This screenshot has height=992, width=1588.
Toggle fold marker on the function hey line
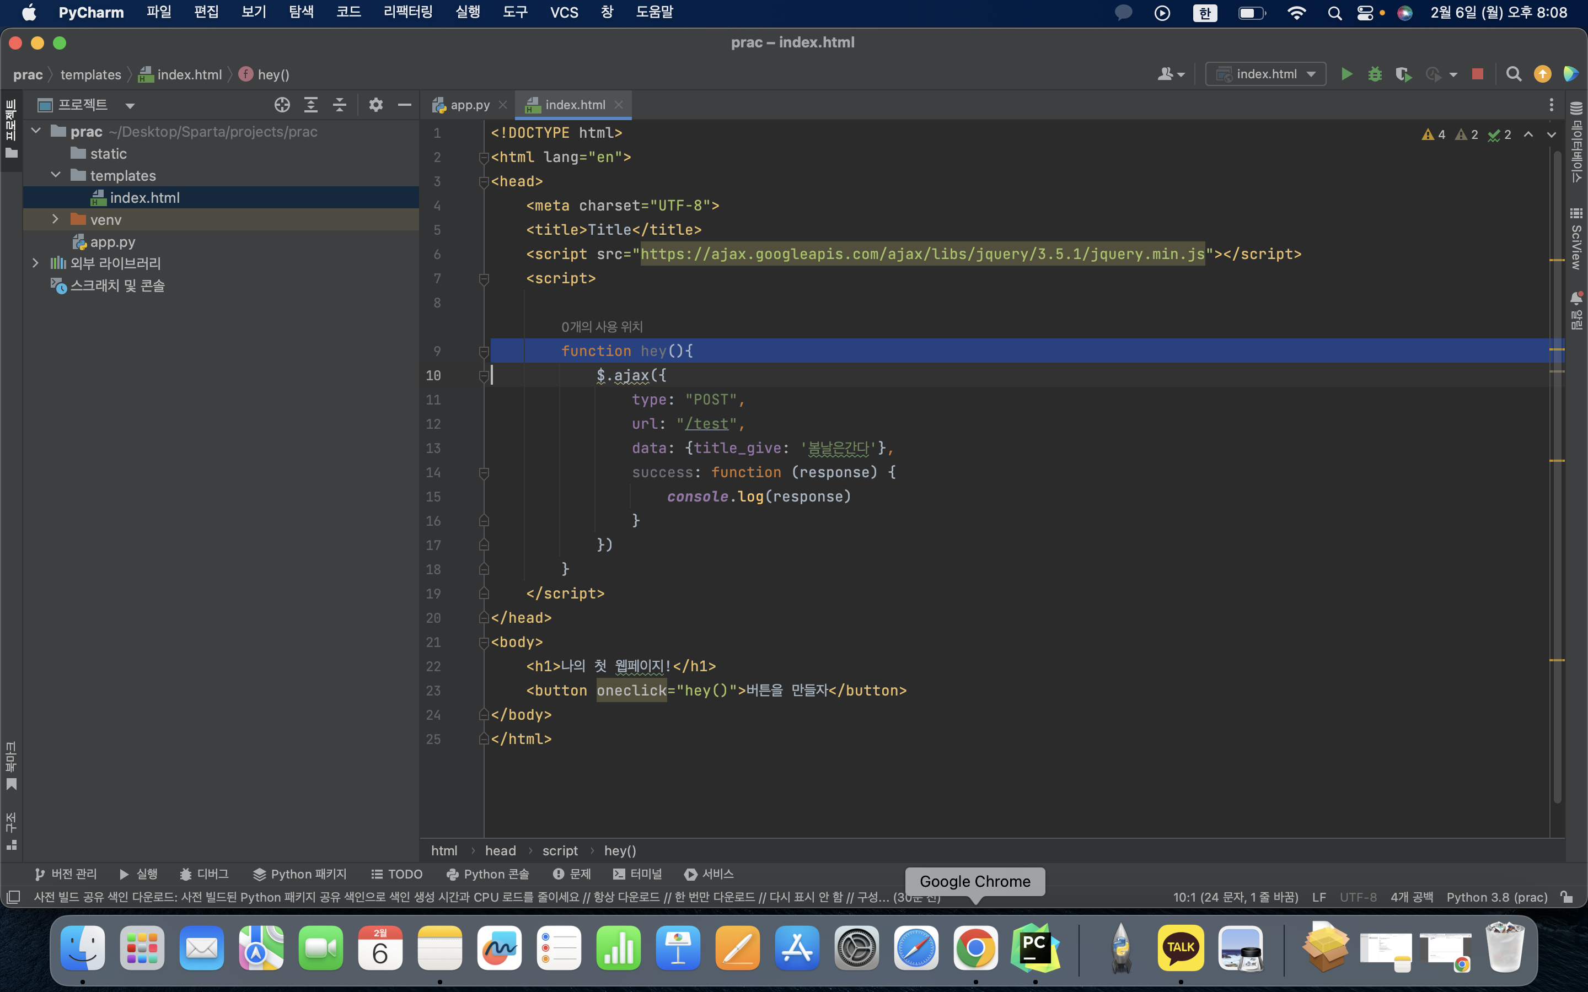tap(484, 352)
